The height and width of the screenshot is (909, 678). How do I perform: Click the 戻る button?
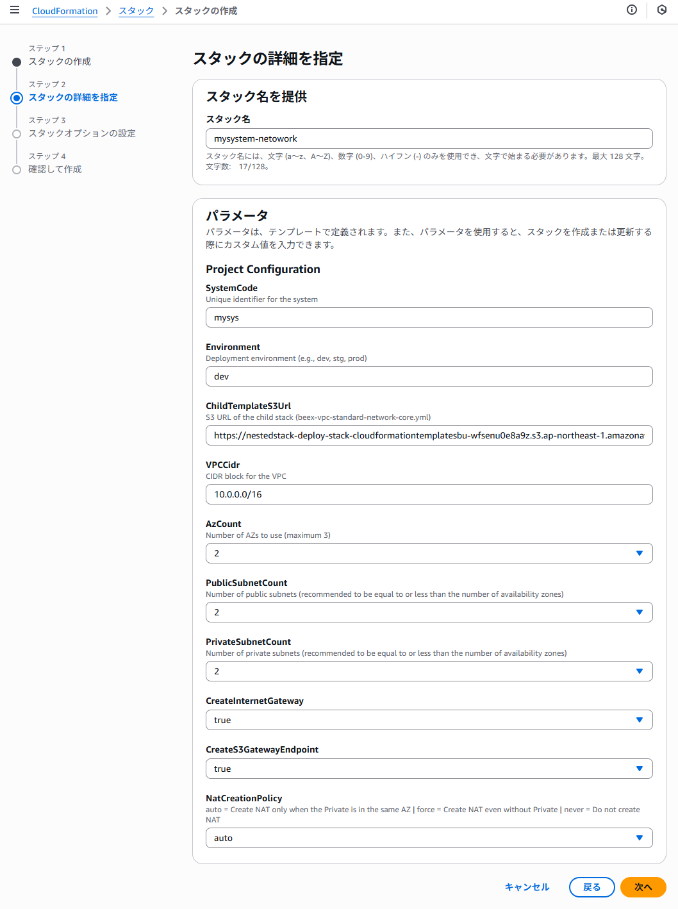click(x=592, y=887)
